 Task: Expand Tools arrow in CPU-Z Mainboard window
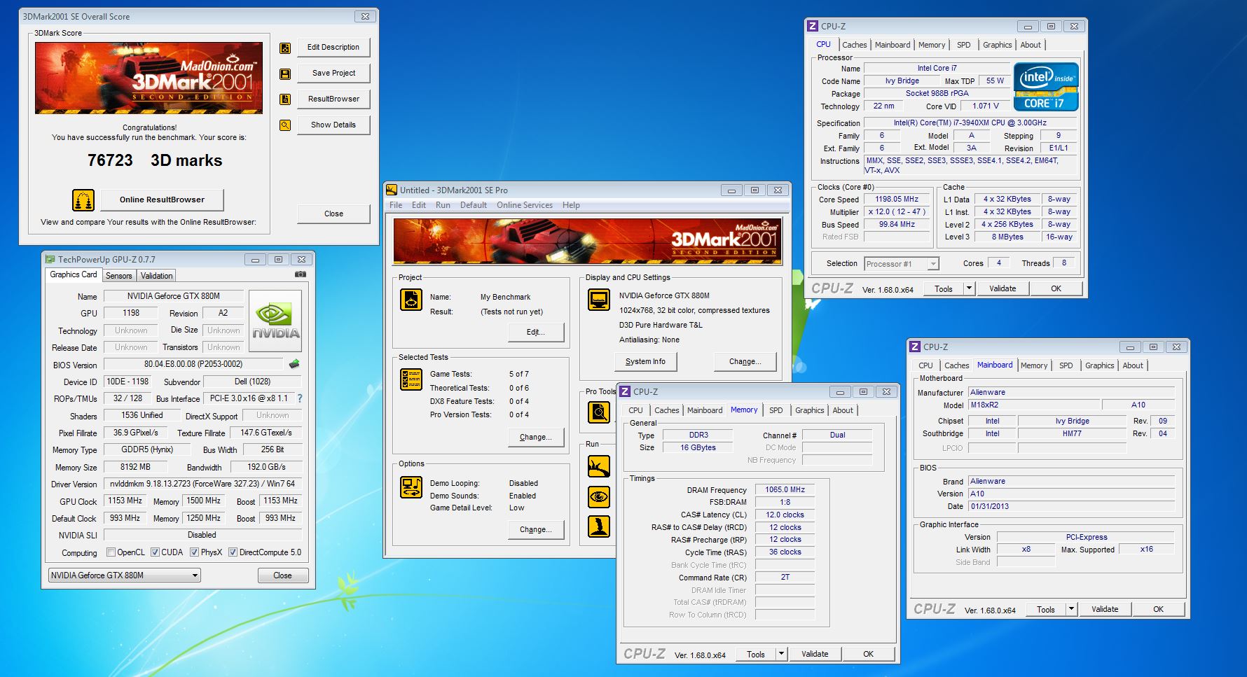pos(1071,609)
